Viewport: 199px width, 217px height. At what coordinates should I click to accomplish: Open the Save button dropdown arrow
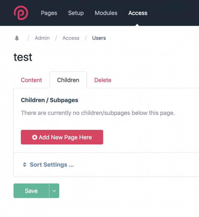tap(54, 191)
